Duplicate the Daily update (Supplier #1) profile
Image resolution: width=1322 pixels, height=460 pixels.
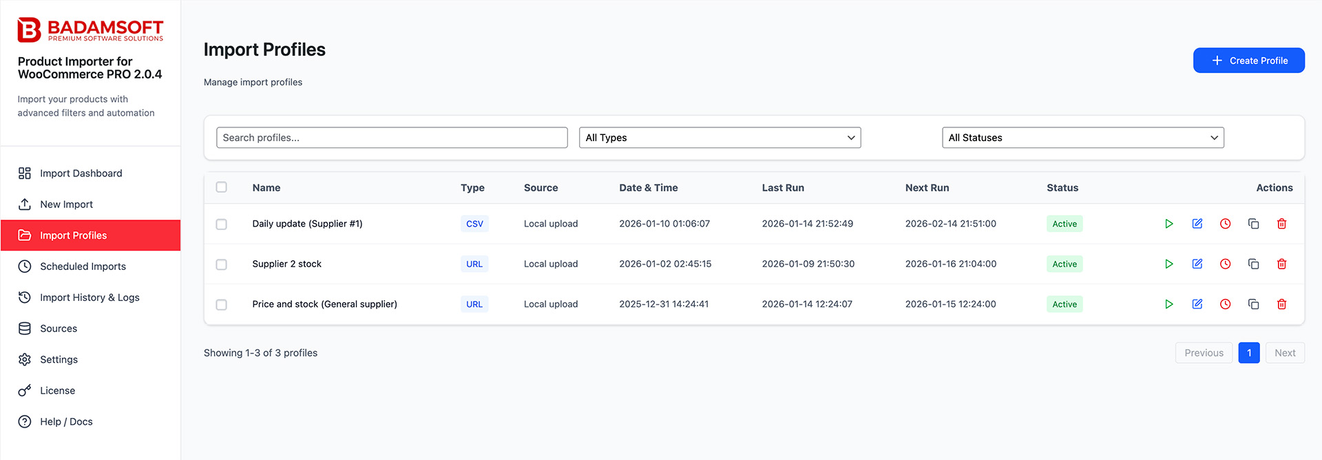pos(1254,224)
